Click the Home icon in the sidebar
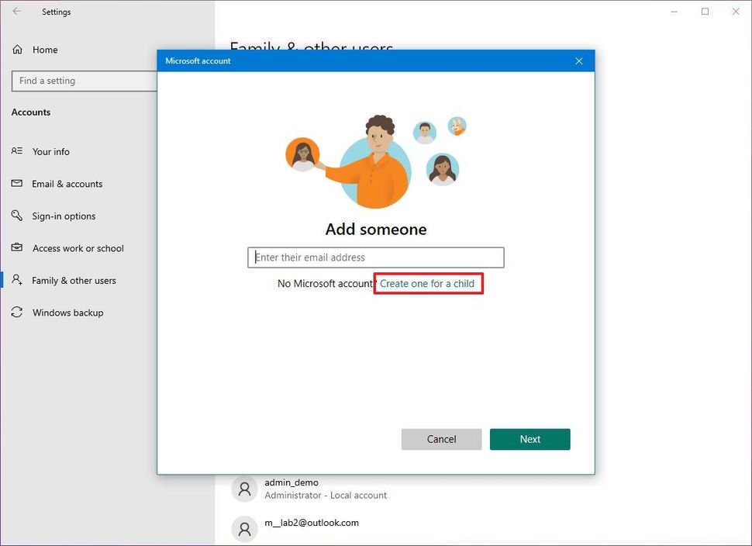Viewport: 752px width, 546px height. click(x=17, y=50)
